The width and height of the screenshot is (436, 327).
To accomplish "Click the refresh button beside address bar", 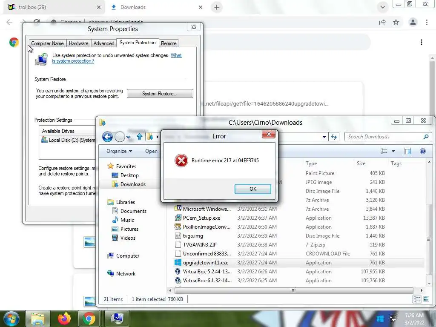I will 334,137.
